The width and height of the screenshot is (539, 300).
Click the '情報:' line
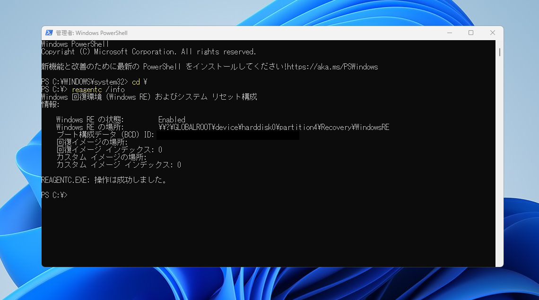tap(51, 104)
